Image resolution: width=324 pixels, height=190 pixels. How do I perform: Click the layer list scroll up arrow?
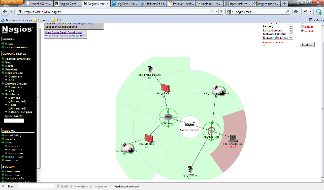pos(290,26)
